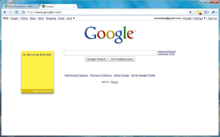The width and height of the screenshot is (220, 137).
Task: Open Videos link
Action: [24, 18]
